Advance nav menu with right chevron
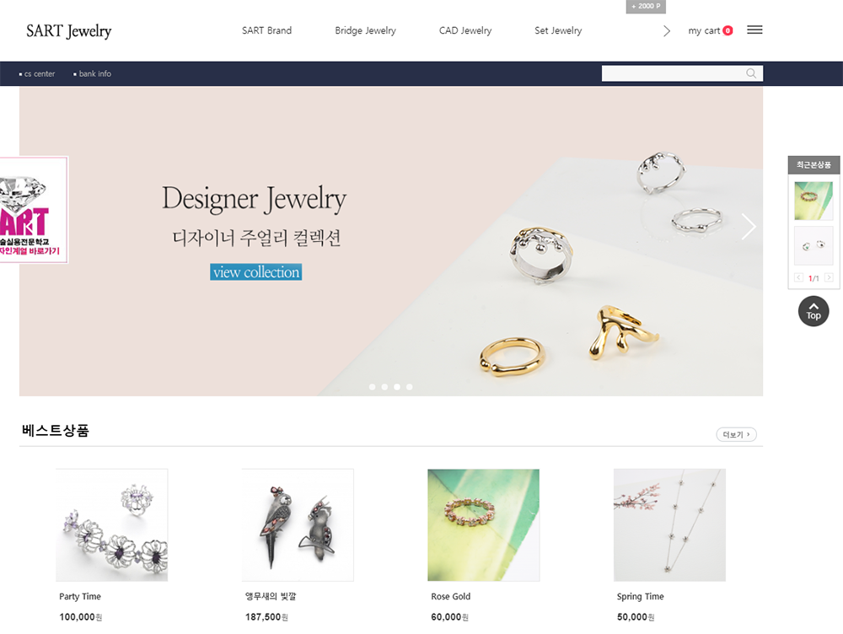This screenshot has width=843, height=634. [x=667, y=31]
